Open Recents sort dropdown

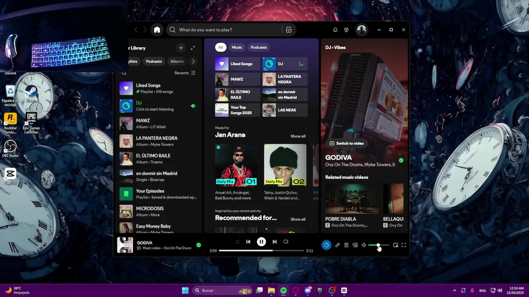185,73
